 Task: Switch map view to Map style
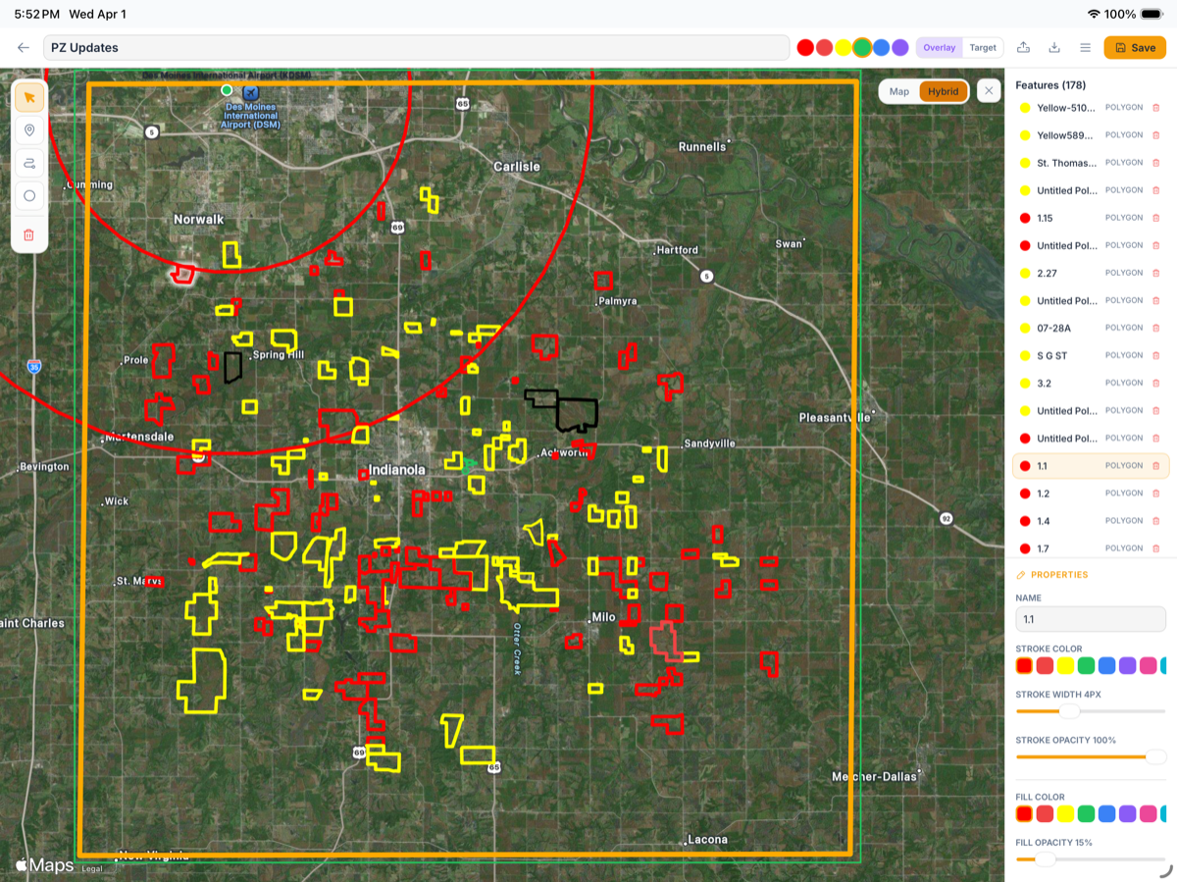pyautogui.click(x=899, y=91)
